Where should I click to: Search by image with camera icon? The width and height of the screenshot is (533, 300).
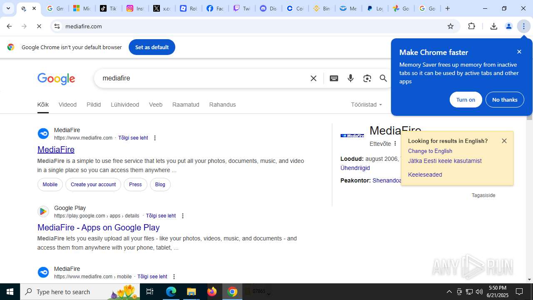pos(367,78)
